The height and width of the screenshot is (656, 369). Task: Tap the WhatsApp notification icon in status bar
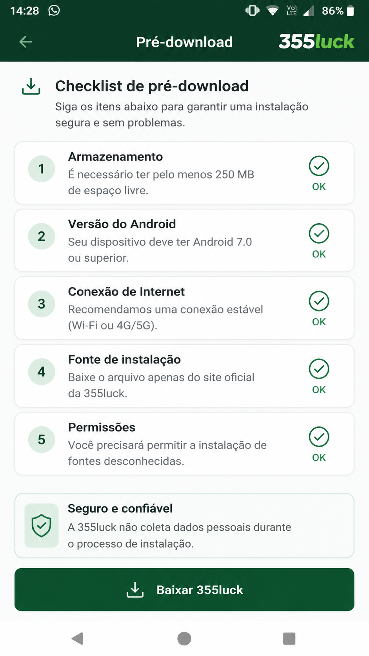(54, 10)
